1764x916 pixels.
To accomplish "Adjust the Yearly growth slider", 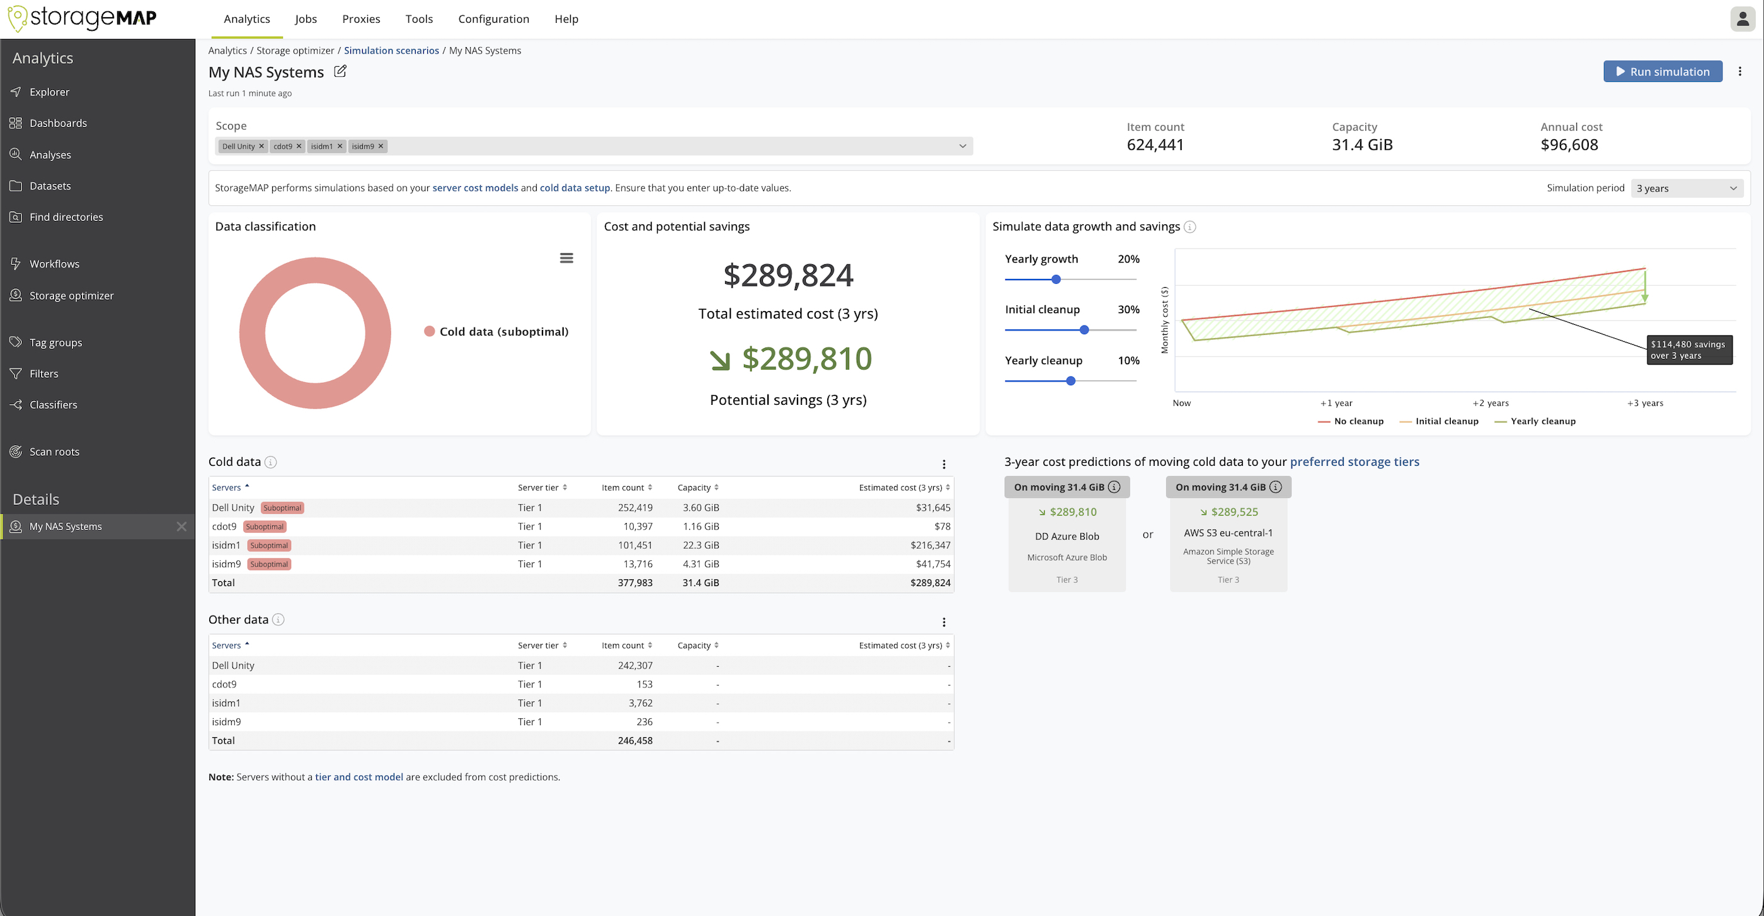I will point(1055,279).
